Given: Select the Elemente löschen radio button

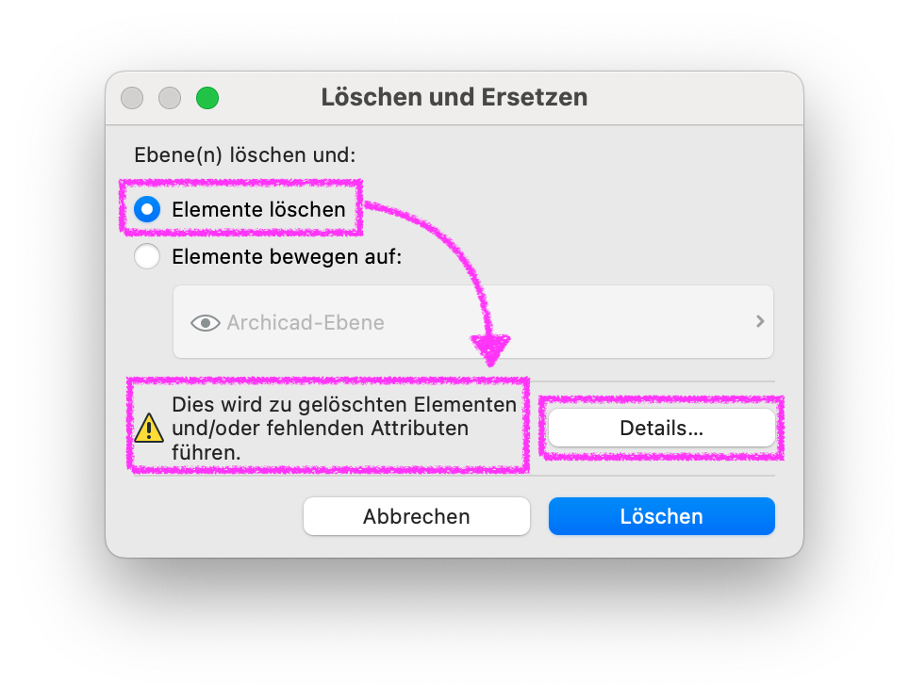Looking at the screenshot, I should tap(147, 209).
